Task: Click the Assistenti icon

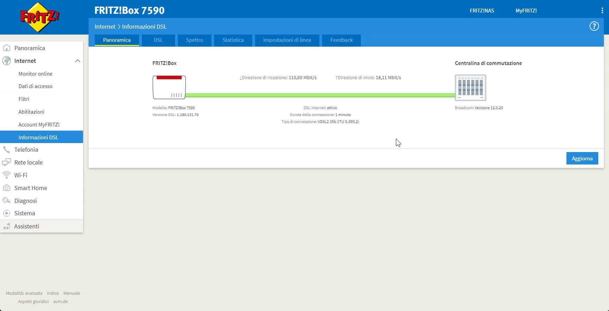Action: (x=6, y=226)
